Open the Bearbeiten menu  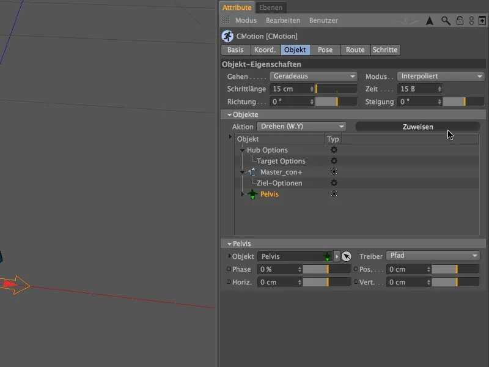pyautogui.click(x=284, y=20)
